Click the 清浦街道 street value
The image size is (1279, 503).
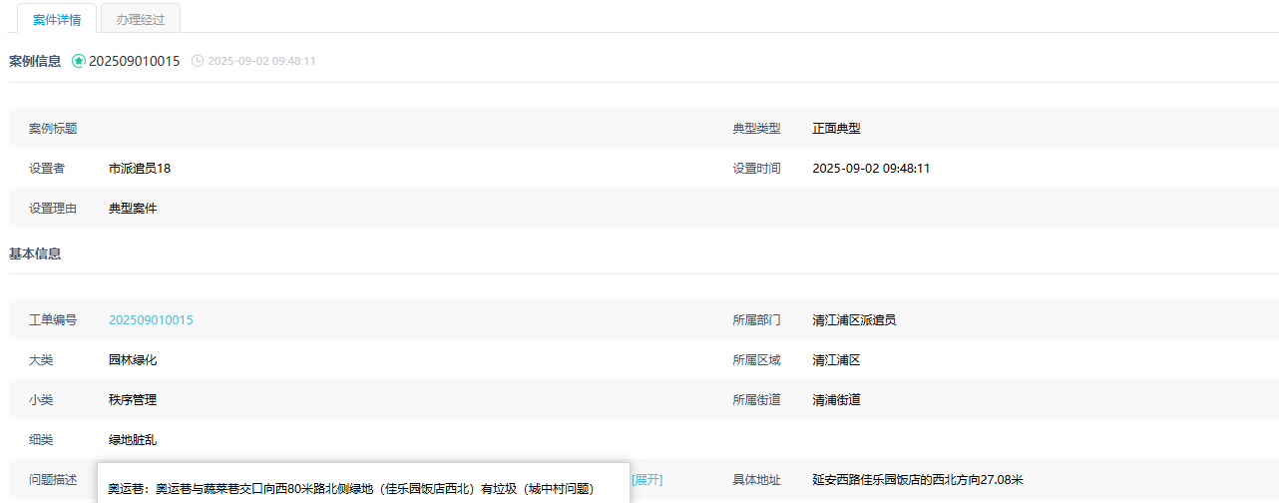836,400
